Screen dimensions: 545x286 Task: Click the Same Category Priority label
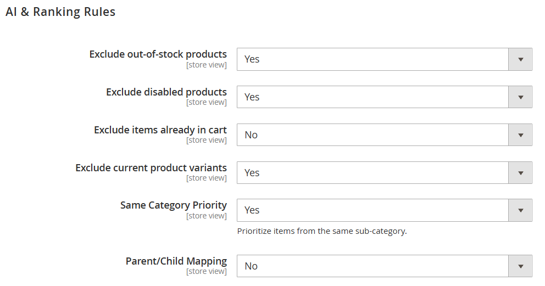click(x=174, y=205)
